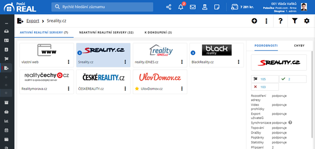Click the red cross 103 count button
The width and height of the screenshot is (315, 149).
coord(265,87)
